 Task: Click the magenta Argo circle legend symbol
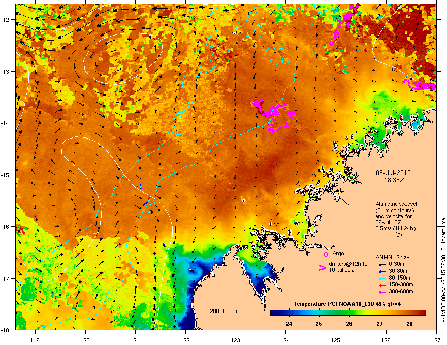(x=326, y=254)
